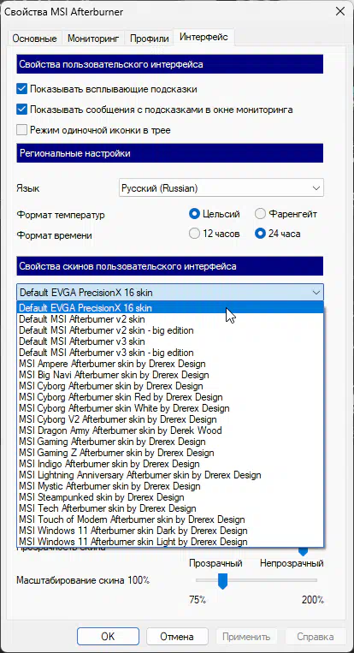This screenshot has width=354, height=653.
Task: Select MSI Windows 11 Afterburner skin Light
Action: coord(170,542)
